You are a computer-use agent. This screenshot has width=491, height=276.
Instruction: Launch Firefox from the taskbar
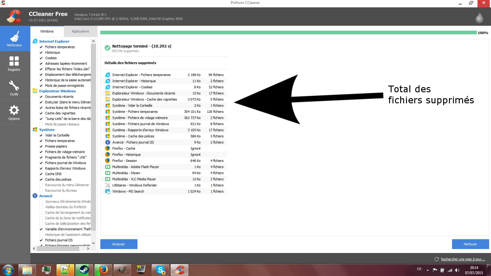click(x=103, y=270)
